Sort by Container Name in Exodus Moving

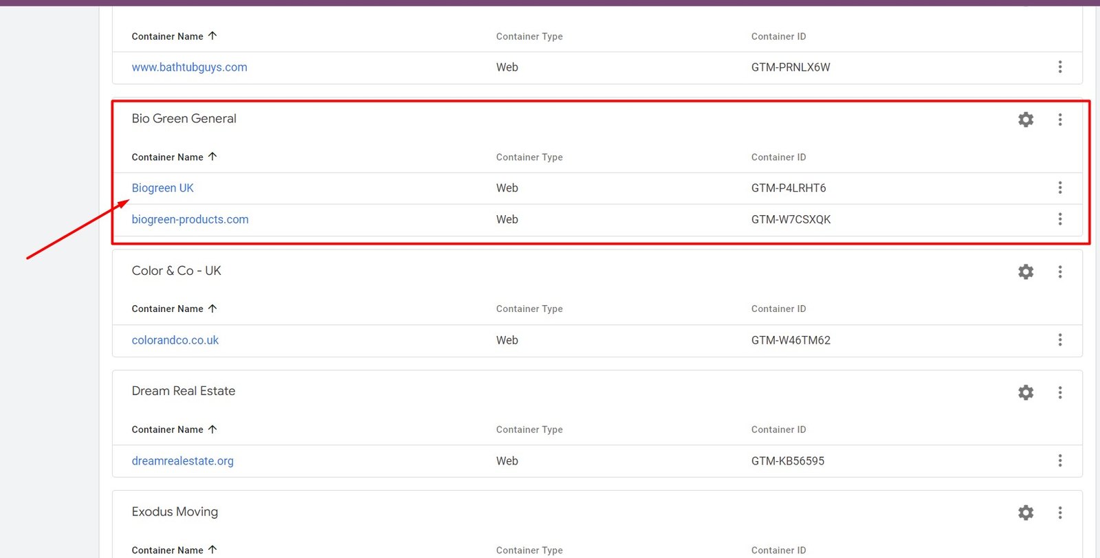pyautogui.click(x=174, y=550)
